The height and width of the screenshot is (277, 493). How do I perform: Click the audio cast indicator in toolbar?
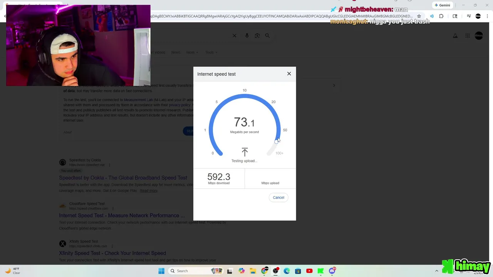432,16
